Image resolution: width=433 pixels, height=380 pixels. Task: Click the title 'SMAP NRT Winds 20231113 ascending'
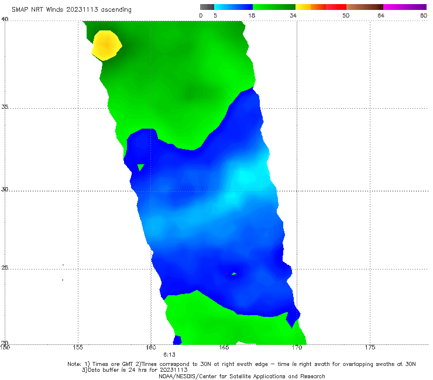click(71, 9)
